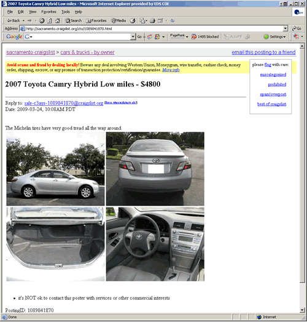The height and width of the screenshot is (322, 307).
Task: Print the page using printer icon
Action: [152, 20]
